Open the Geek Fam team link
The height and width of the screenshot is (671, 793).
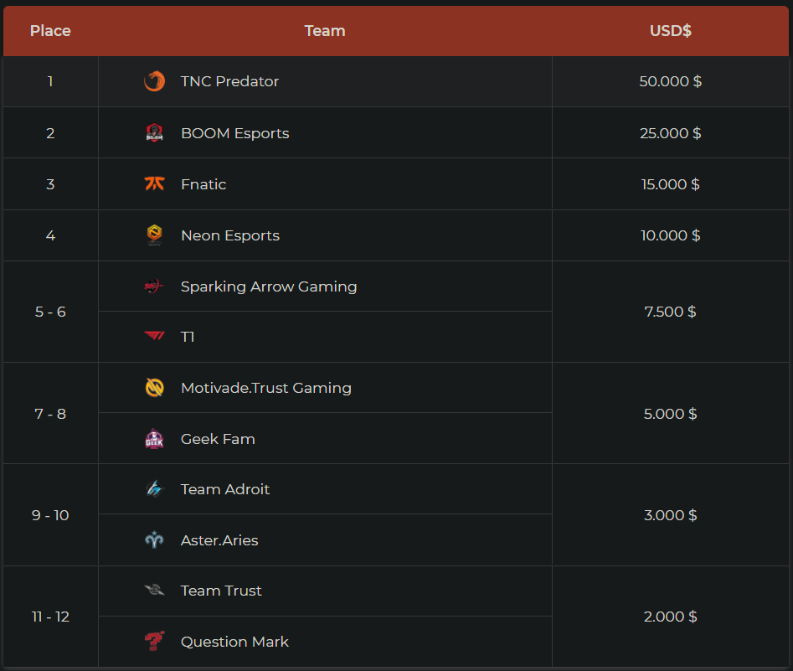(x=218, y=439)
